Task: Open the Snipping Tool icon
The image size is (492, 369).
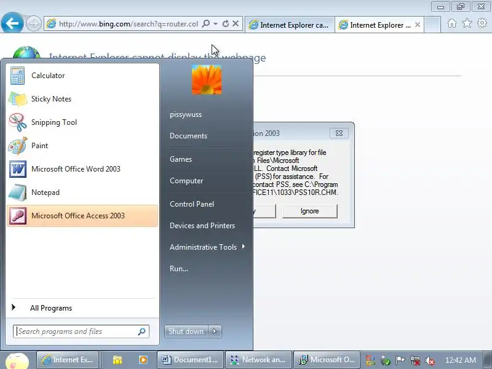Action: [18, 122]
